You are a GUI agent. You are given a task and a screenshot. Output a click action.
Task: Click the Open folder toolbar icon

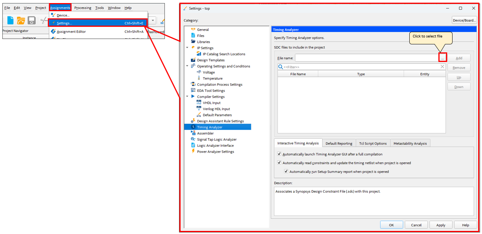[x=21, y=21]
